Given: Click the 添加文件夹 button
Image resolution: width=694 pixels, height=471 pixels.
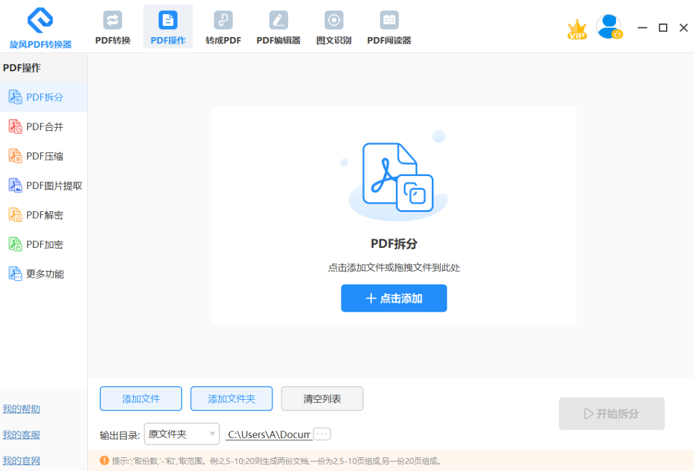Looking at the screenshot, I should tap(231, 398).
